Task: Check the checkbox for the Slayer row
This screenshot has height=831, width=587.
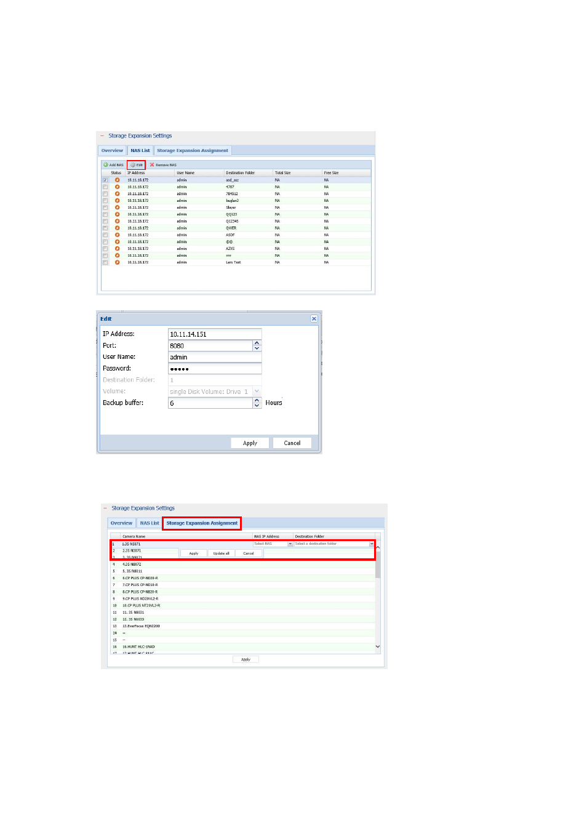Action: tap(105, 207)
